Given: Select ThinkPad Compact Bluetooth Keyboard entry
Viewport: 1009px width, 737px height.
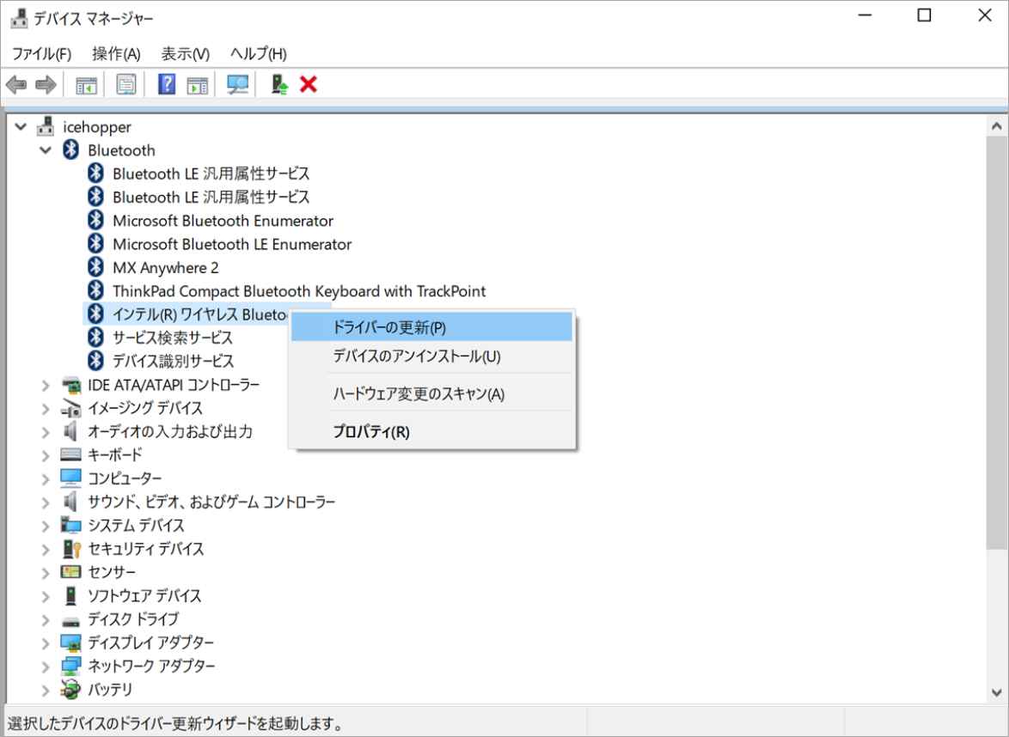Looking at the screenshot, I should [x=299, y=290].
